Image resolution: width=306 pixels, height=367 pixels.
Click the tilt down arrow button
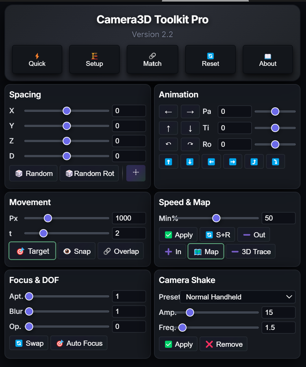coord(190,128)
